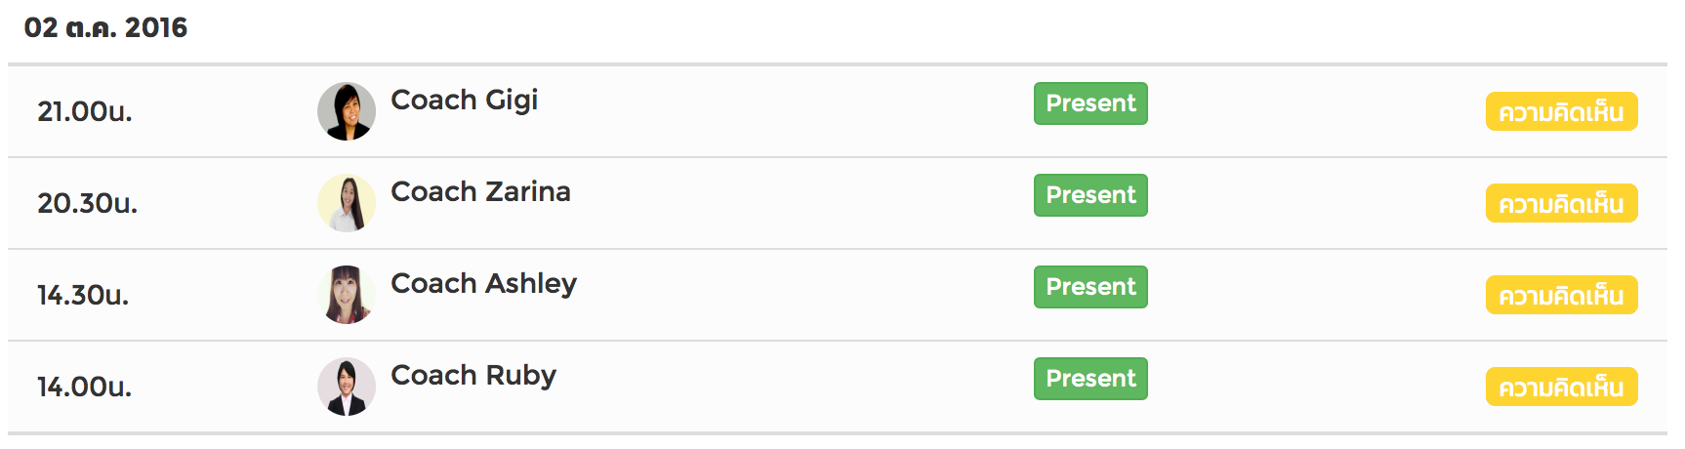Click ความคิดเห็น button for 21.00น. class
Image resolution: width=1685 pixels, height=449 pixels.
[x=1561, y=111]
